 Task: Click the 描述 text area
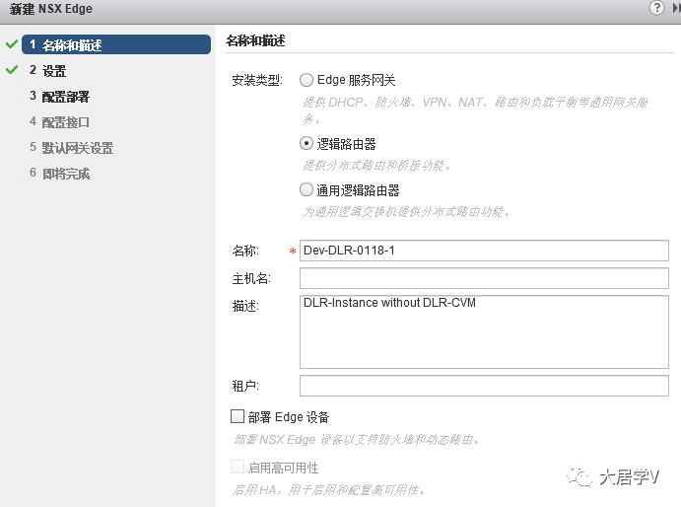point(484,331)
